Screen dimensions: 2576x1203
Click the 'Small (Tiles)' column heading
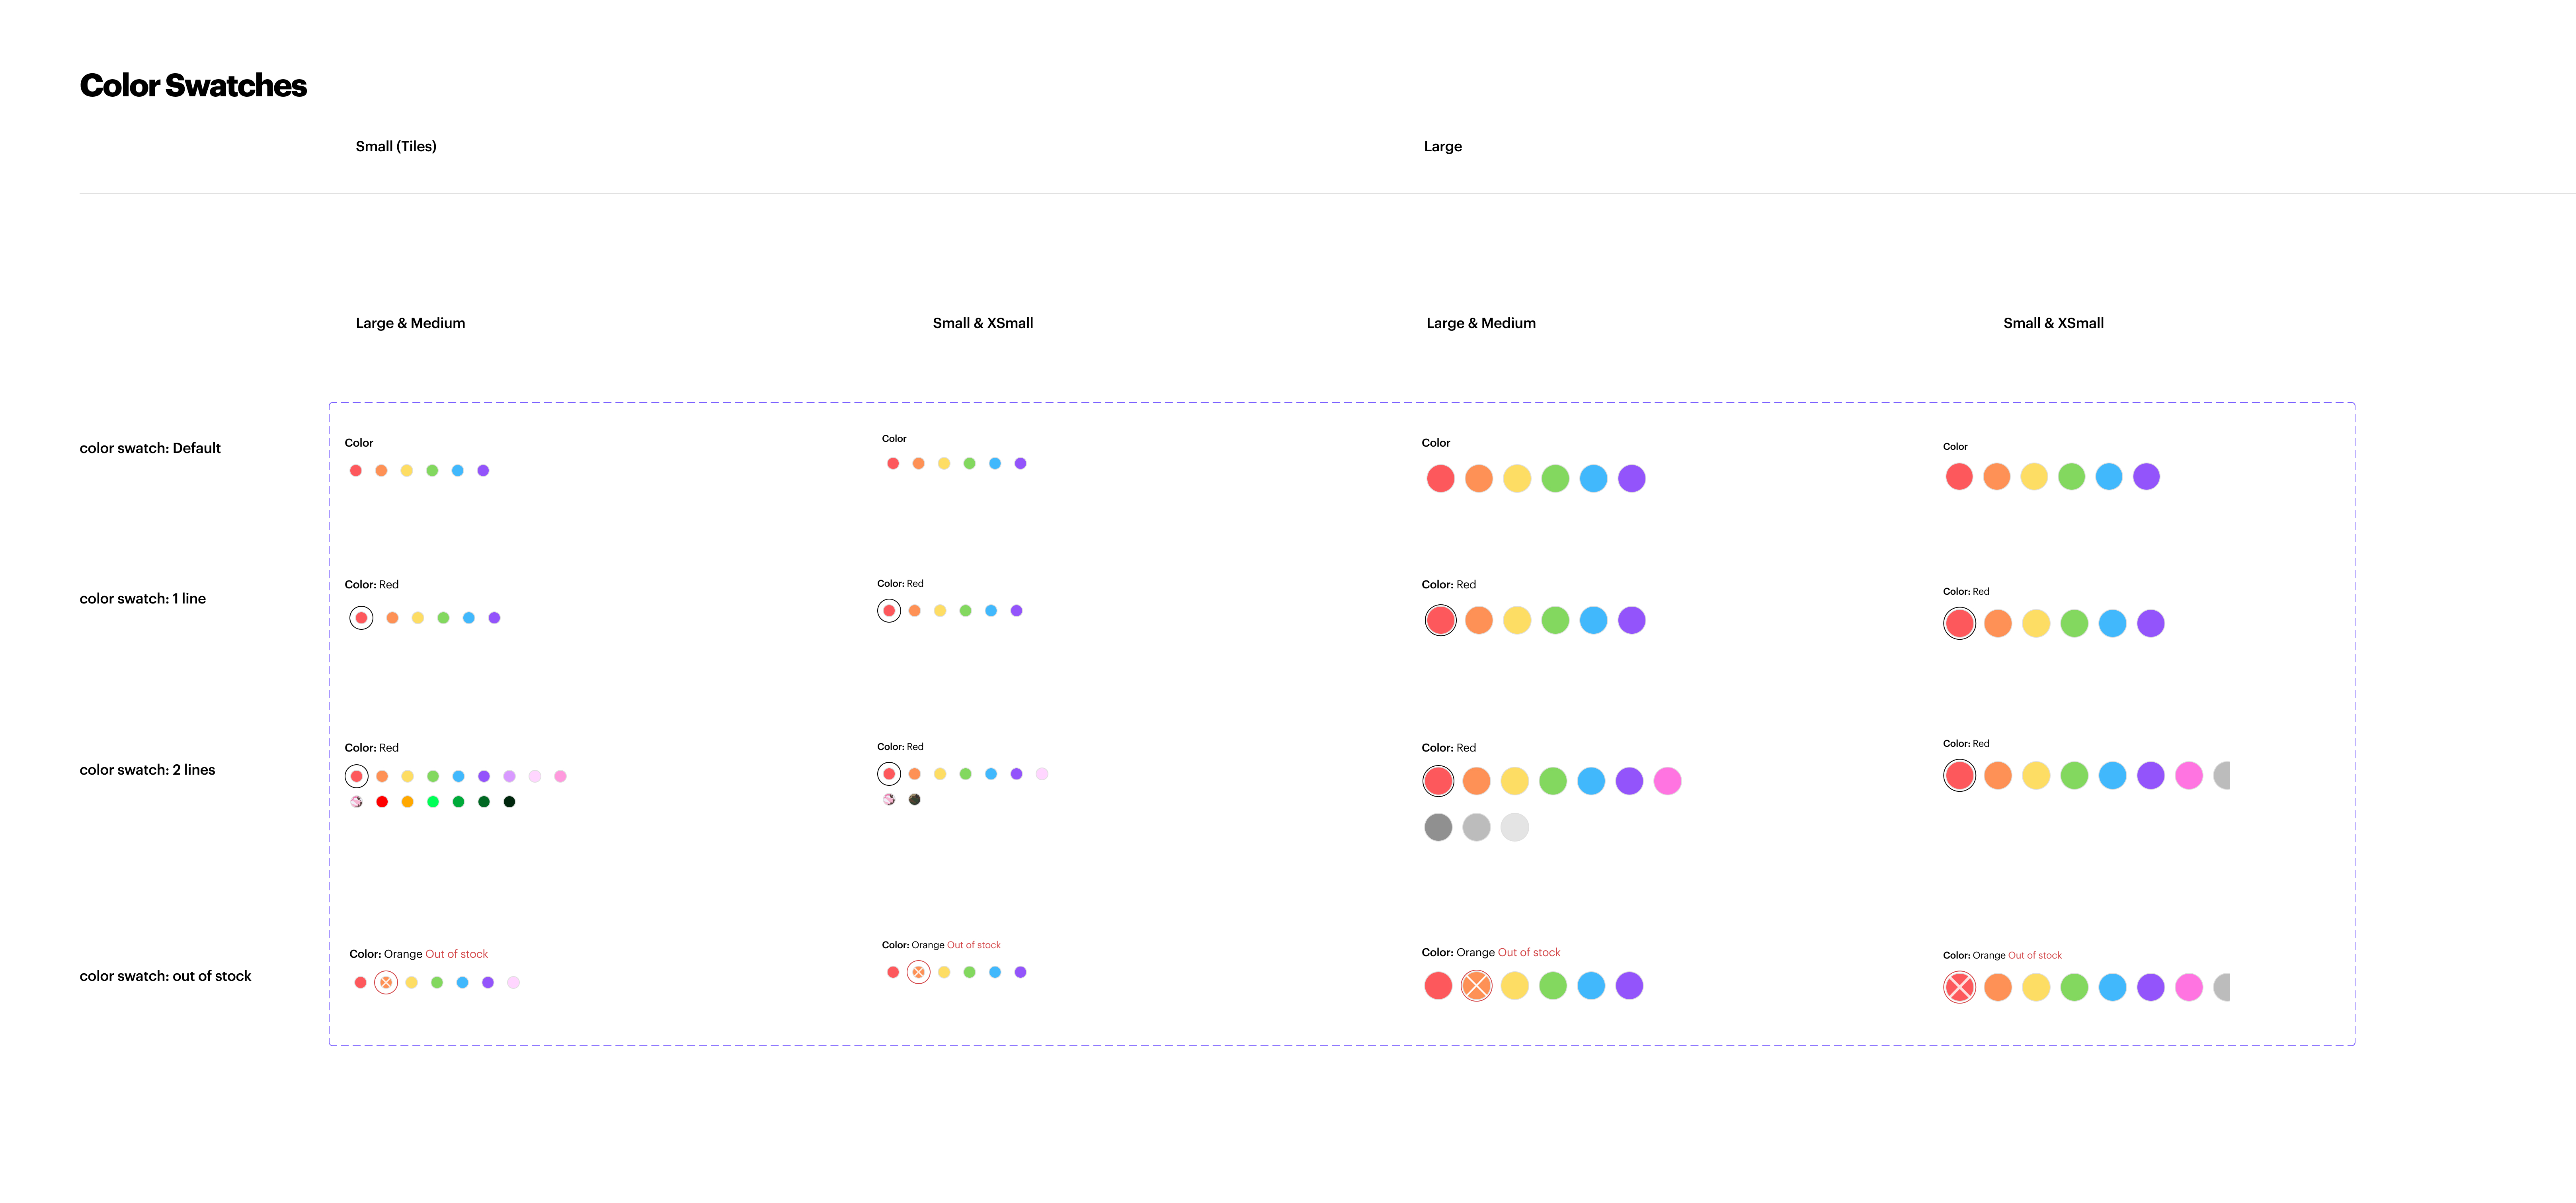point(396,146)
